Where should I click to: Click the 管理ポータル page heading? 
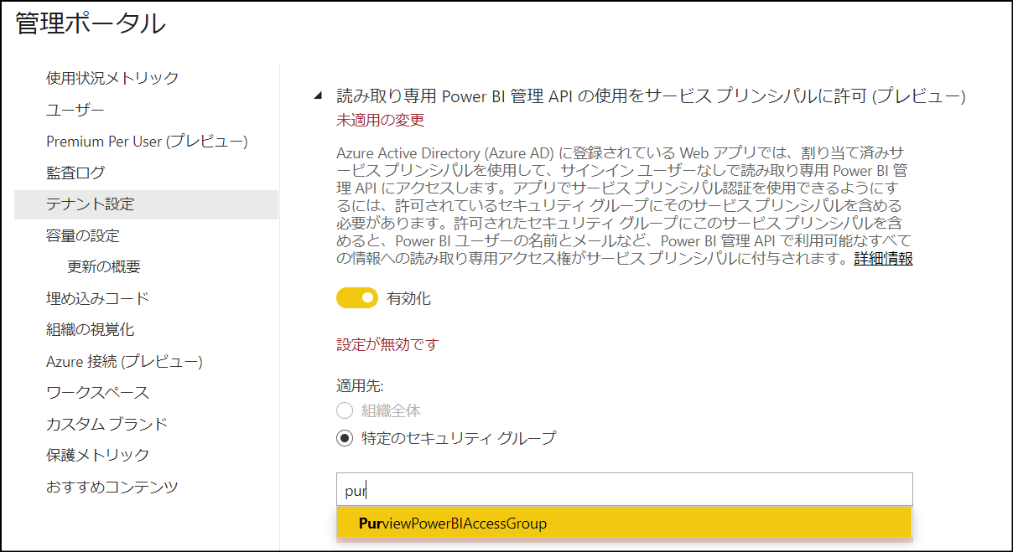click(91, 24)
